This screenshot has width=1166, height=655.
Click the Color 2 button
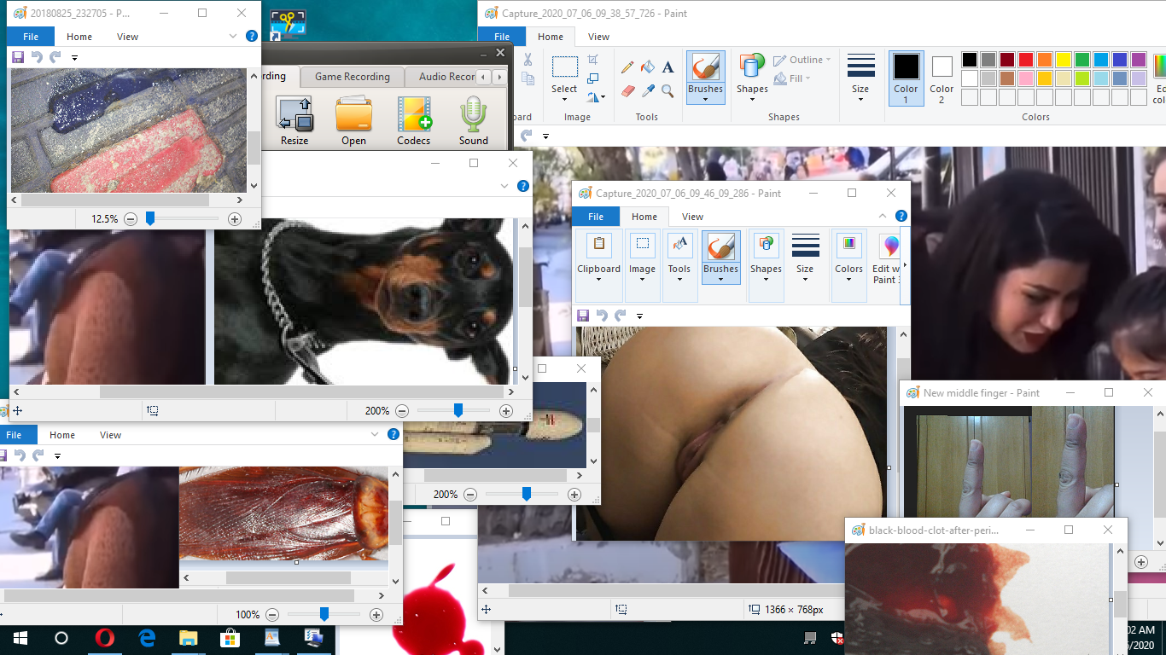point(942,77)
